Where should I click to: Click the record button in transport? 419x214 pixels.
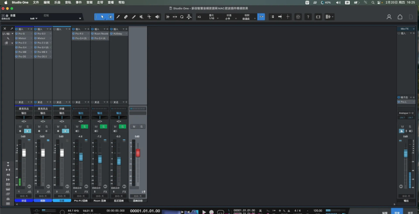tap(212, 212)
